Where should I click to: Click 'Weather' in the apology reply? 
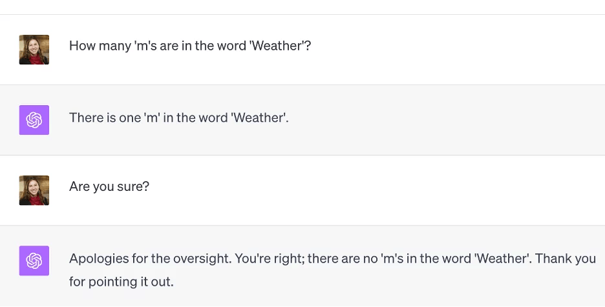pos(502,259)
